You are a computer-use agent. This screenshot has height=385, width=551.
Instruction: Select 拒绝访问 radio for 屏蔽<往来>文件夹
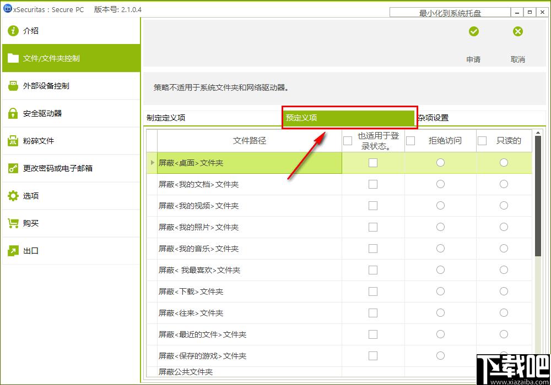pyautogui.click(x=440, y=313)
